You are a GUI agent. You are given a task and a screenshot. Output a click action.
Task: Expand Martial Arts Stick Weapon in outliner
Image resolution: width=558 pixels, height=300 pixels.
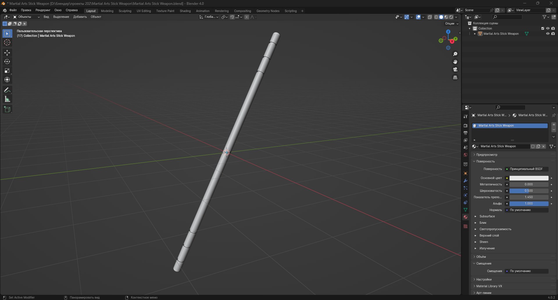tap(475, 34)
